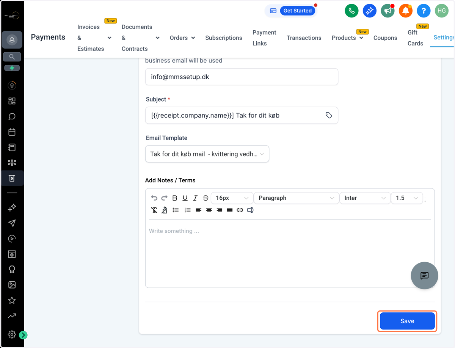Open the HG user avatar menu
The image size is (455, 348).
click(x=442, y=11)
